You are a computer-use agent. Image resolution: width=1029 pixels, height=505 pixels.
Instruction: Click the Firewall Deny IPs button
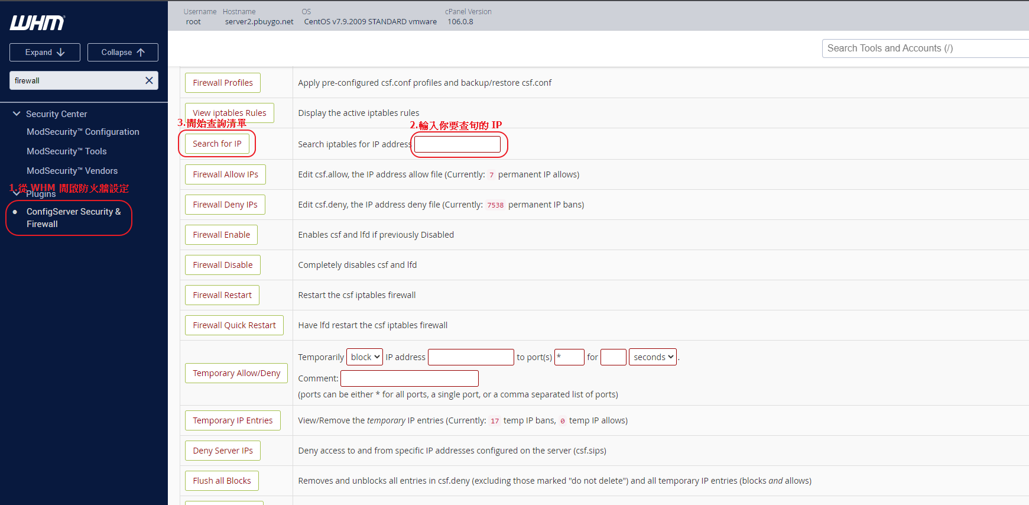click(225, 205)
